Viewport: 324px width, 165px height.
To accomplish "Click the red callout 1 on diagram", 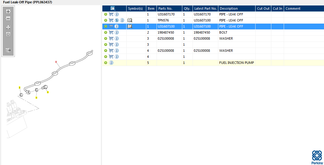I will (x=56, y=62).
